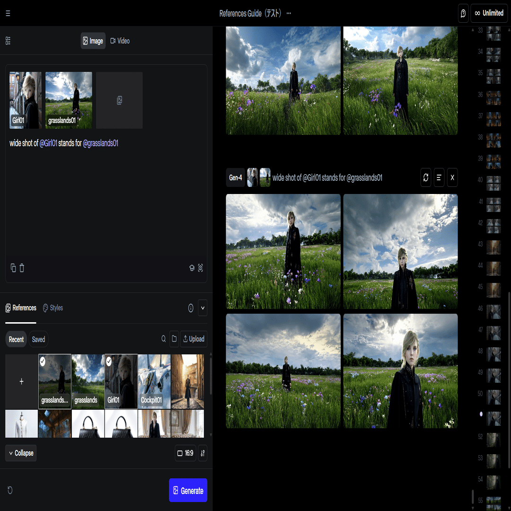Viewport: 511px width, 511px height.
Task: Switch to the Video tab
Action: pos(120,41)
